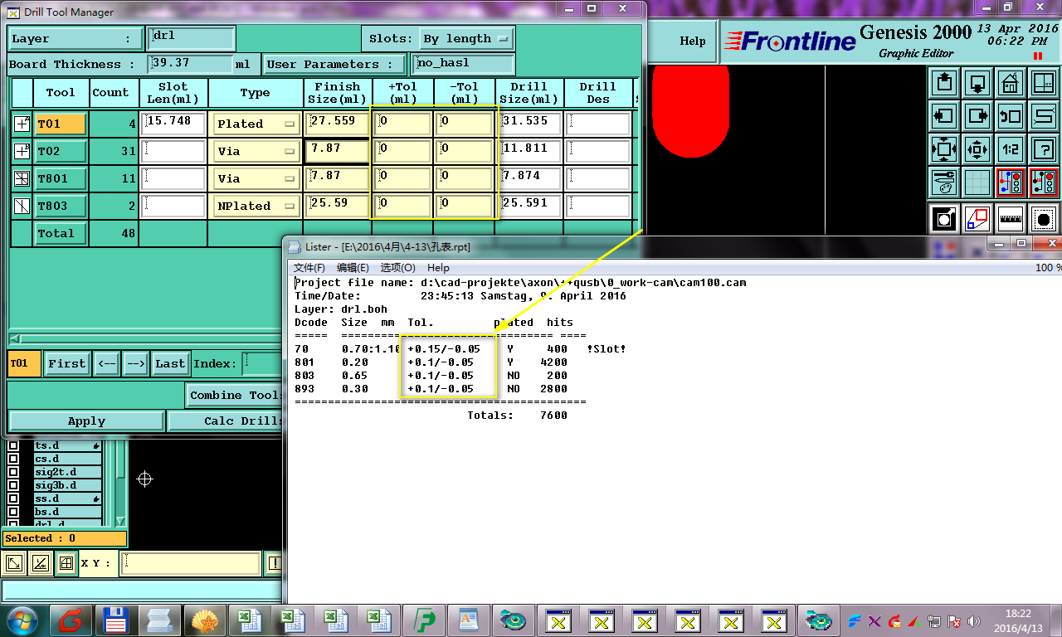This screenshot has height=637, width=1062.
Task: Toggle the bs.d layer checkbox
Action: (x=13, y=512)
